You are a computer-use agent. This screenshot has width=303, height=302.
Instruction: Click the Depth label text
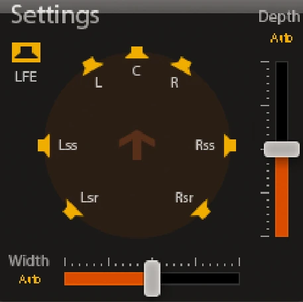point(279,17)
